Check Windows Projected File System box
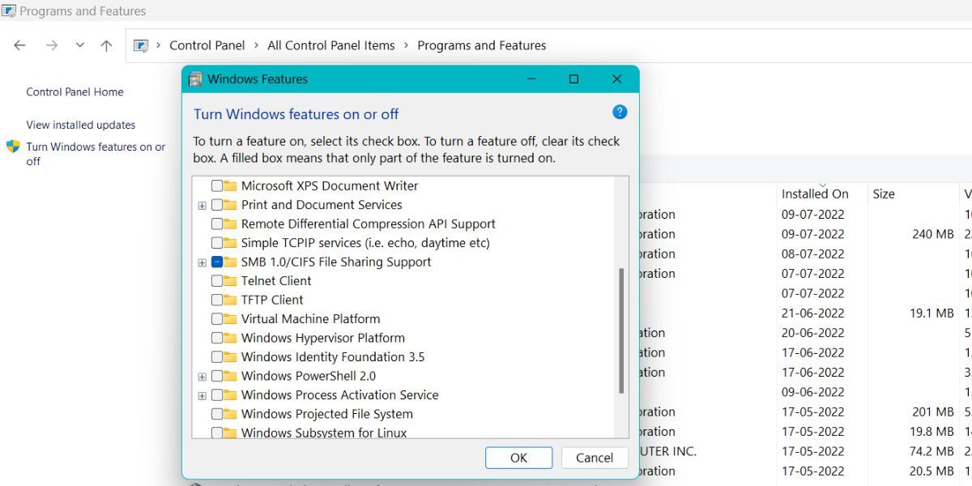 point(217,414)
